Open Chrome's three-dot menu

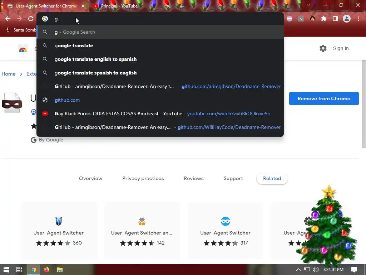pos(358,19)
